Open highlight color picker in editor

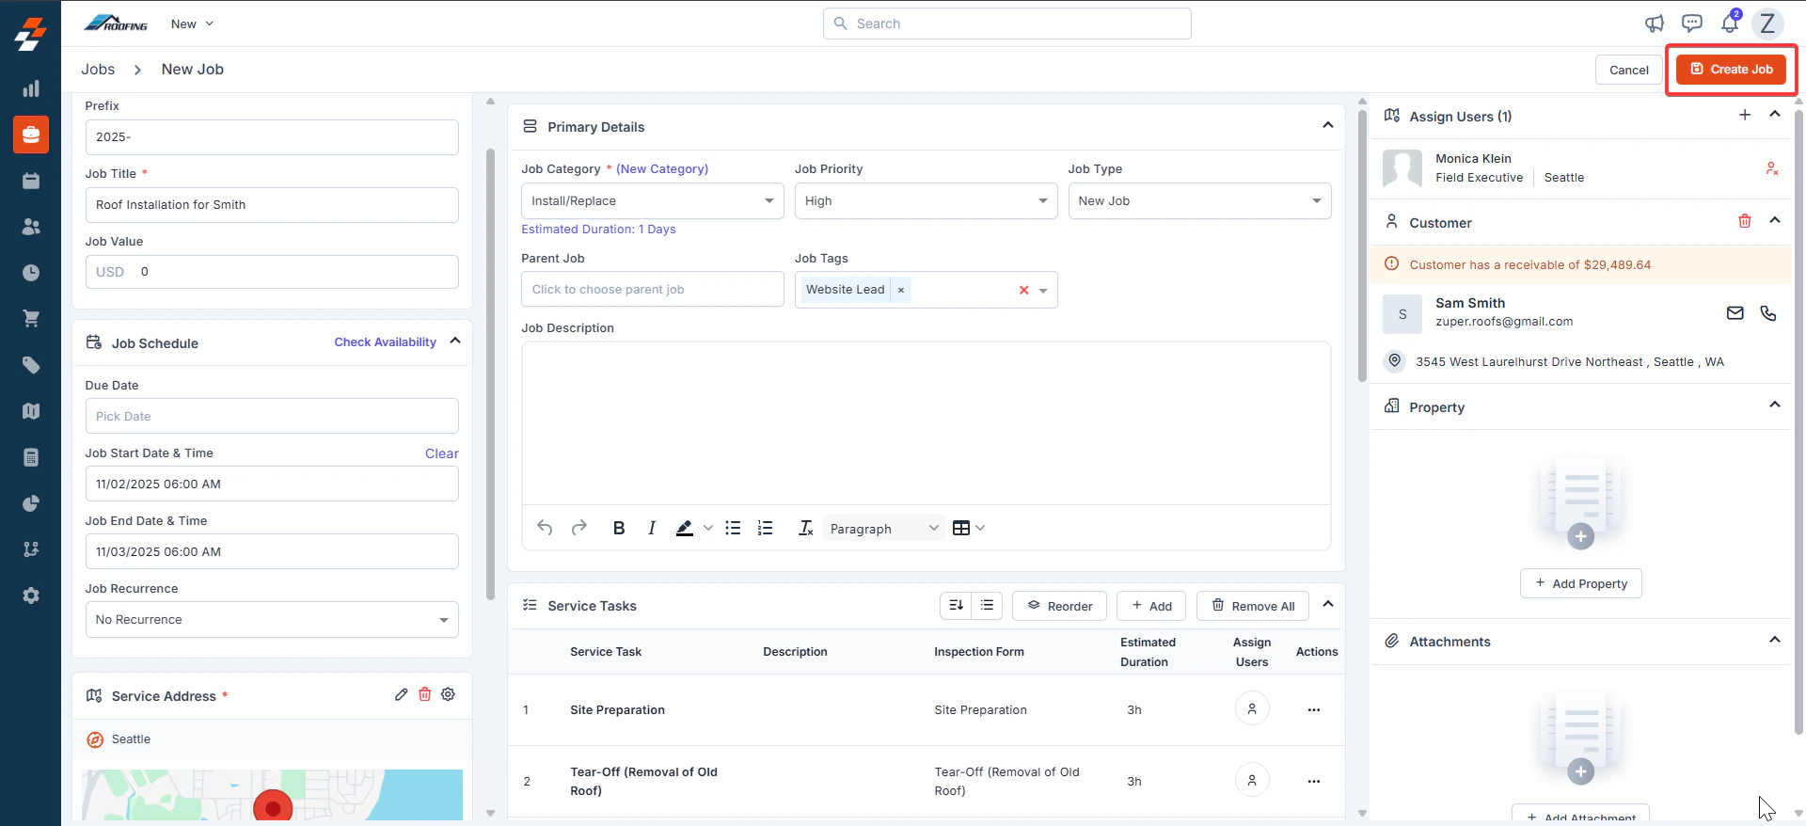pyautogui.click(x=708, y=529)
